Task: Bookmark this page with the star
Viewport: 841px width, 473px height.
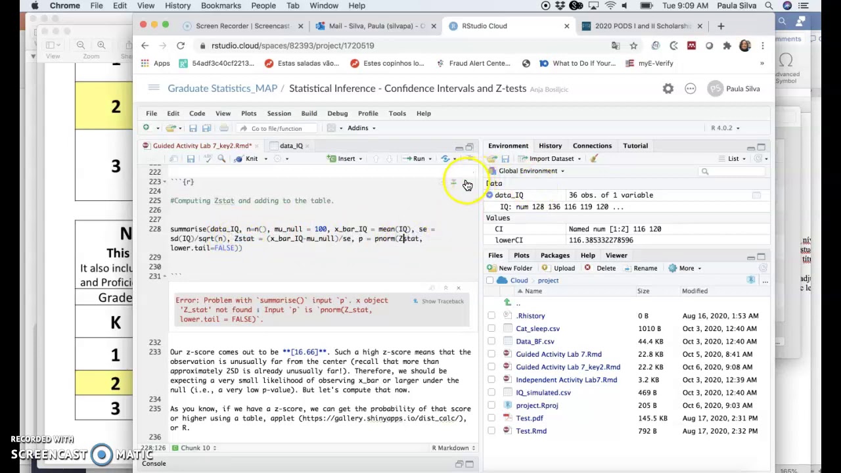Action: pos(633,45)
